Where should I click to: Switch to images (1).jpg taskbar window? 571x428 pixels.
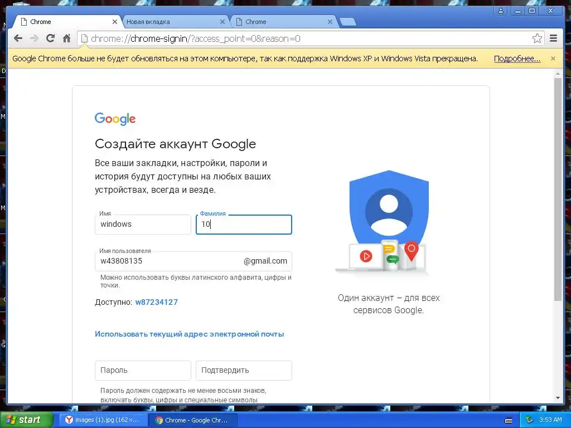click(103, 420)
